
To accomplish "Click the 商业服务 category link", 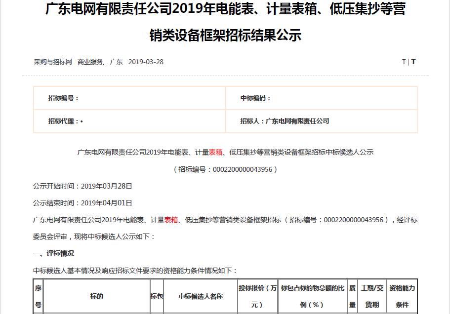I will pos(90,62).
